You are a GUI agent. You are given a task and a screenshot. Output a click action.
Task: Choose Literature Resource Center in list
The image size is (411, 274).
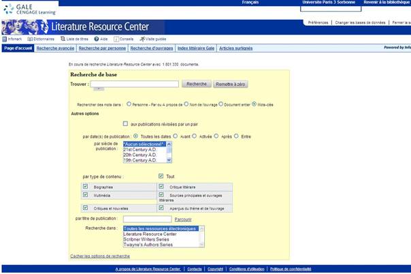click(161, 234)
